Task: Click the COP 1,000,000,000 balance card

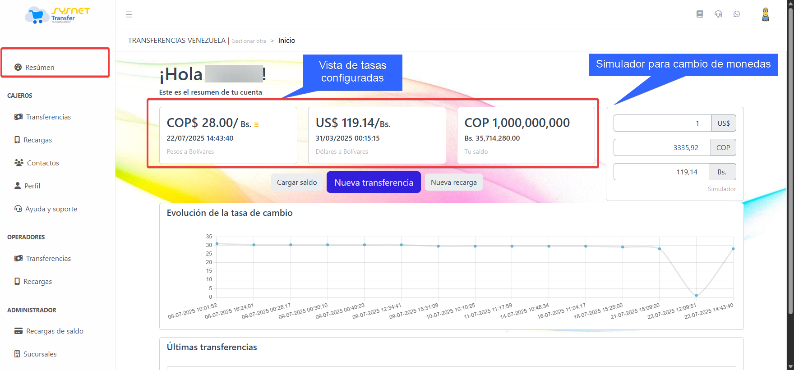Action: pos(526,135)
